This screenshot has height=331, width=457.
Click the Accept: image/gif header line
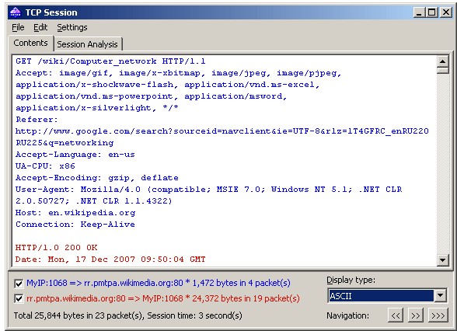179,73
